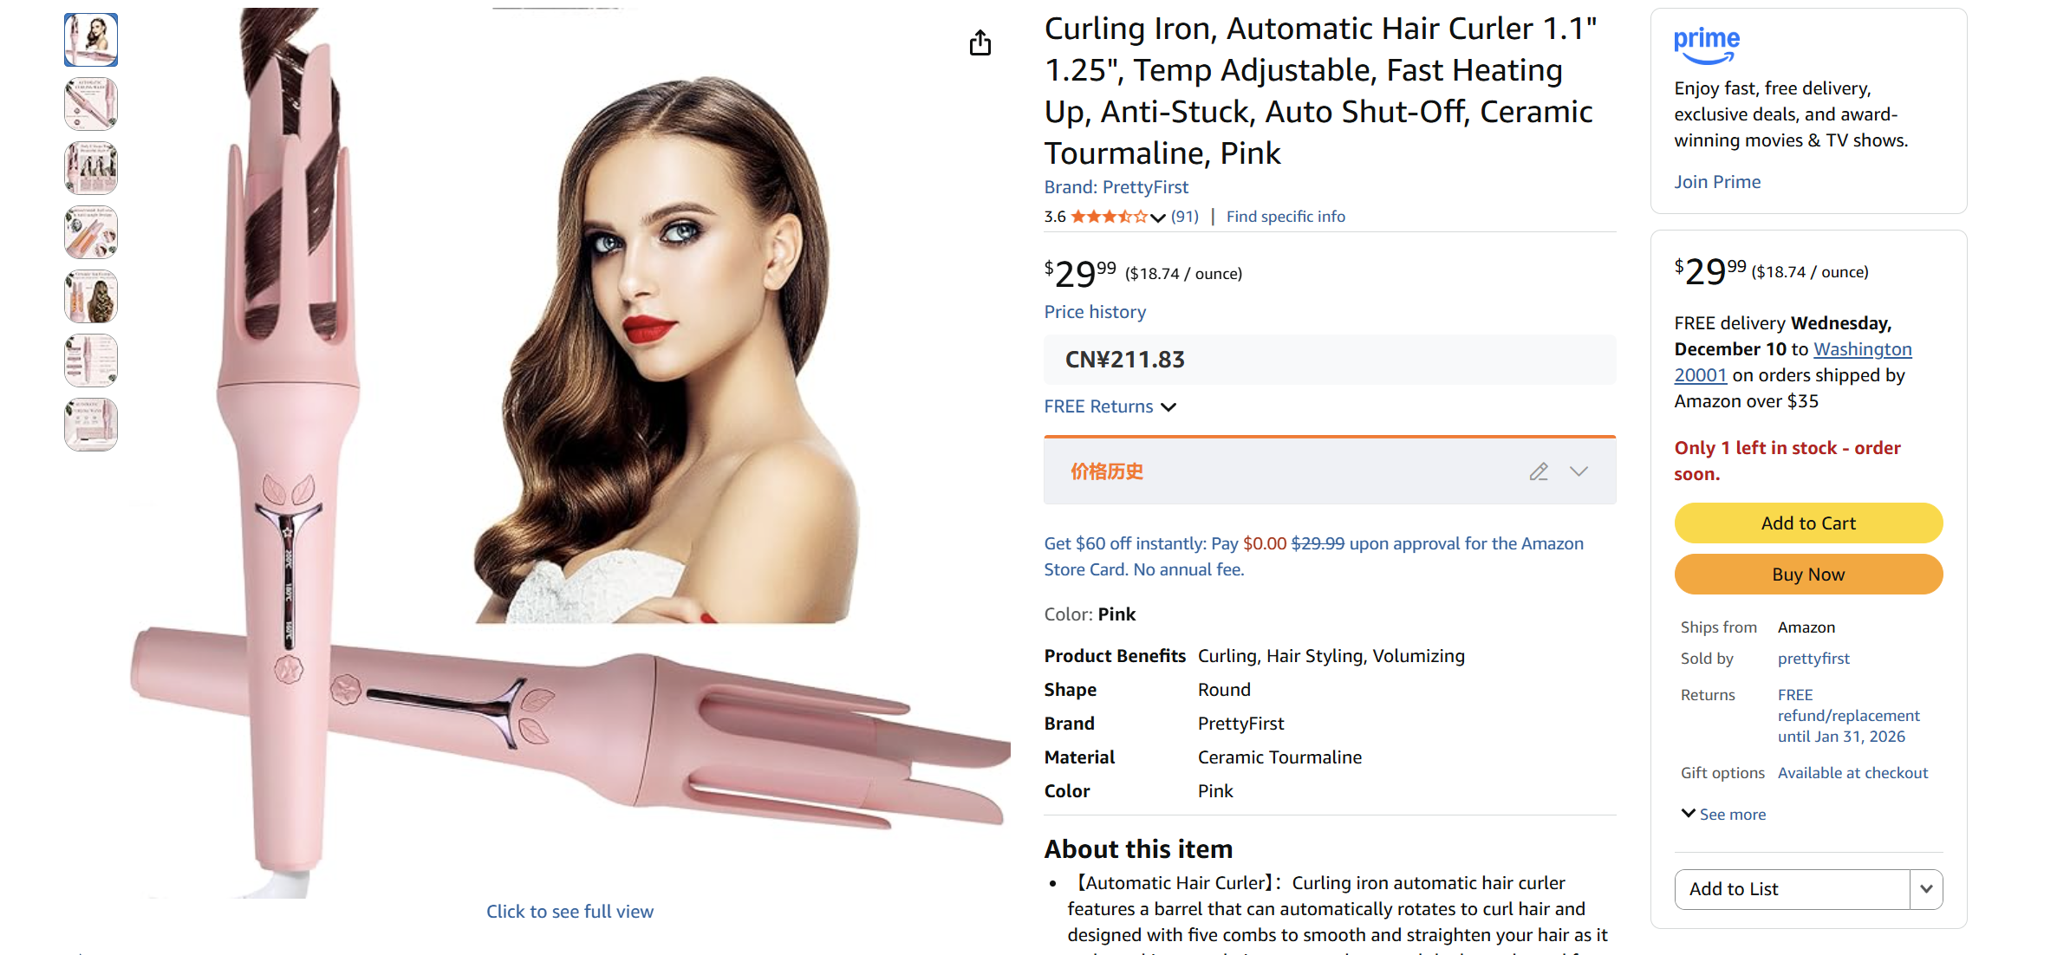Open the Price history link

coord(1094,311)
